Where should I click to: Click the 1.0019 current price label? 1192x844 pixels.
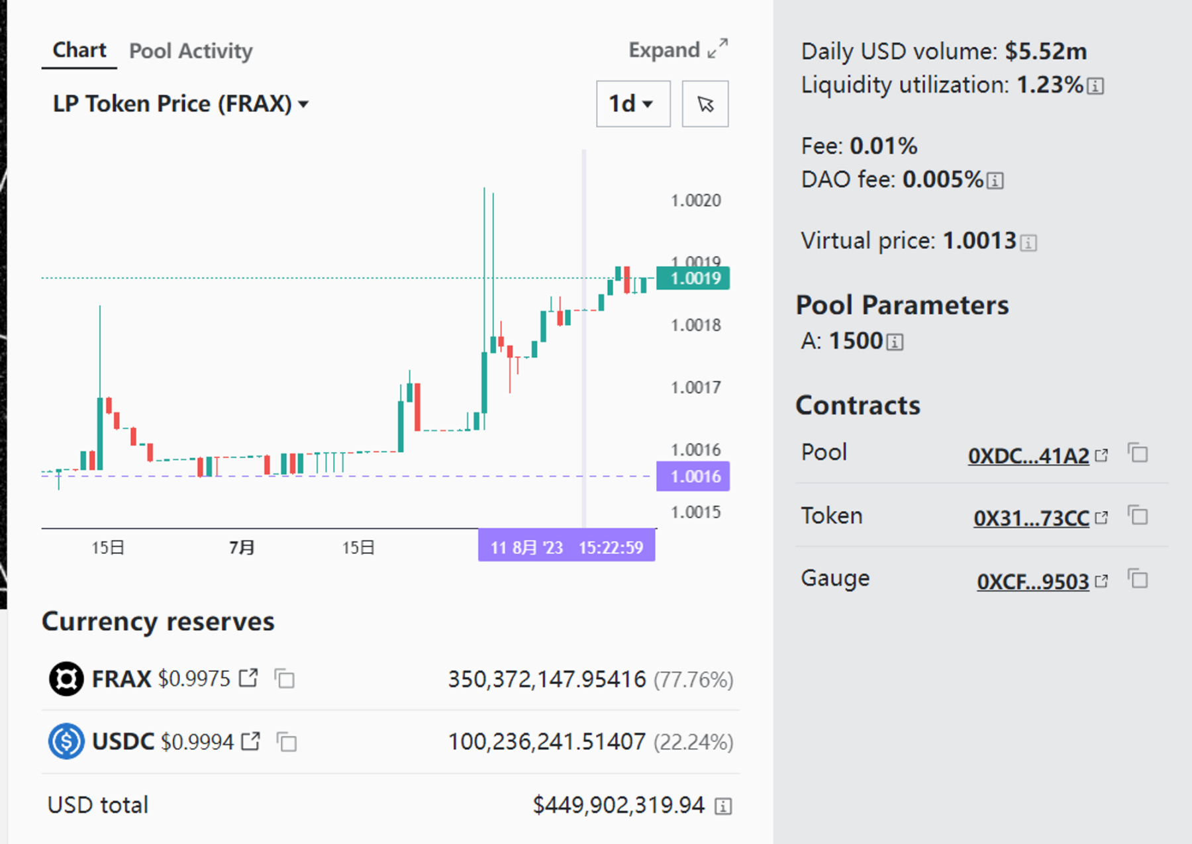coord(693,278)
